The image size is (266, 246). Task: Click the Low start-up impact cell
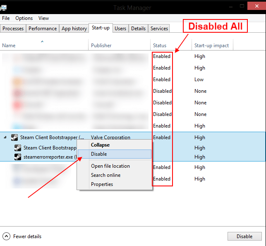(199, 80)
